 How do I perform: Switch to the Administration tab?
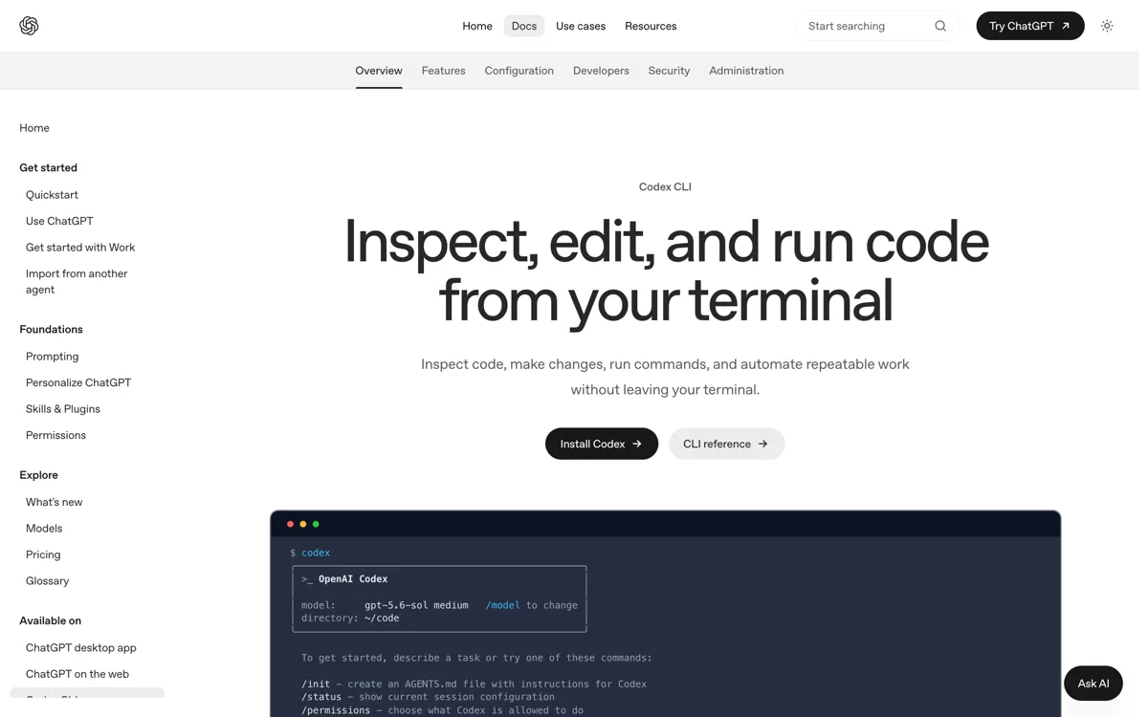[746, 71]
